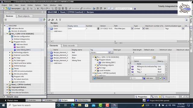Click the Add new button in tag picker
Image resolution: width=193 pixels, height=108 pixels.
[149, 78]
